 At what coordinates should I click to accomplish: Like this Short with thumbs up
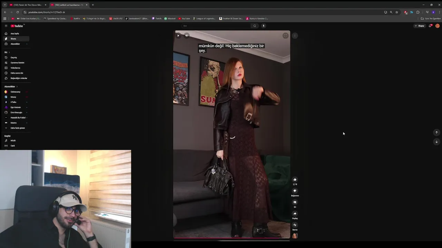pos(295,179)
